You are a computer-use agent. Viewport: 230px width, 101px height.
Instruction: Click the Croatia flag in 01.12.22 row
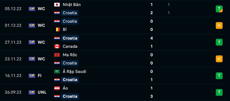tap(57, 21)
